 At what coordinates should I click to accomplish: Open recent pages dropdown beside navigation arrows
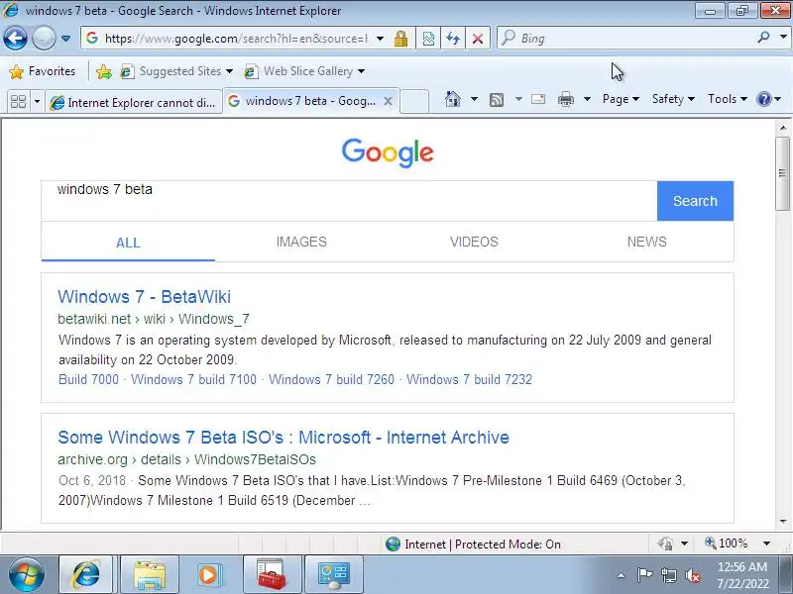click(65, 39)
